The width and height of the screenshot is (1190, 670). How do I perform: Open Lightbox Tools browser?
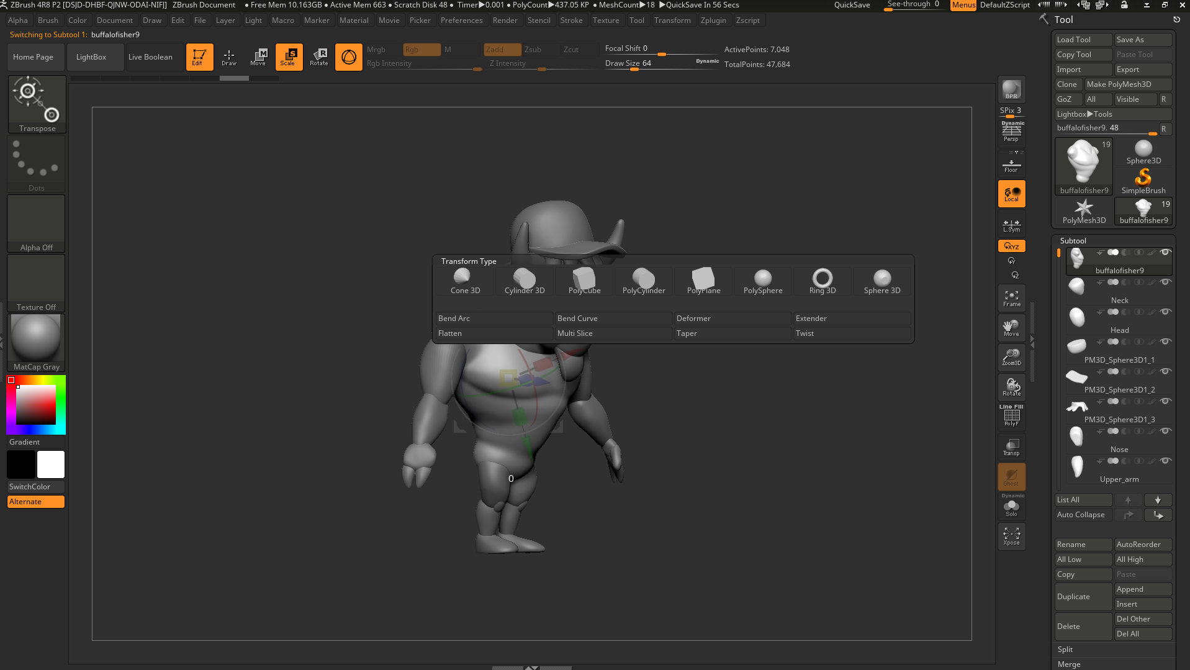(1112, 114)
